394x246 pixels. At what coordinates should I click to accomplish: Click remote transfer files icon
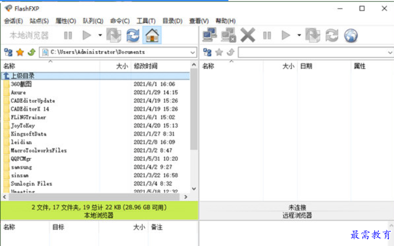click(313, 35)
